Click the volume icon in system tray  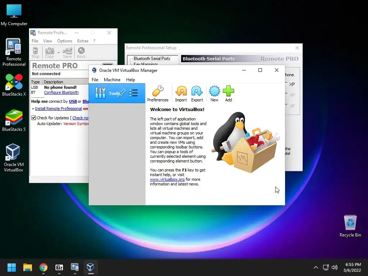pos(335,267)
